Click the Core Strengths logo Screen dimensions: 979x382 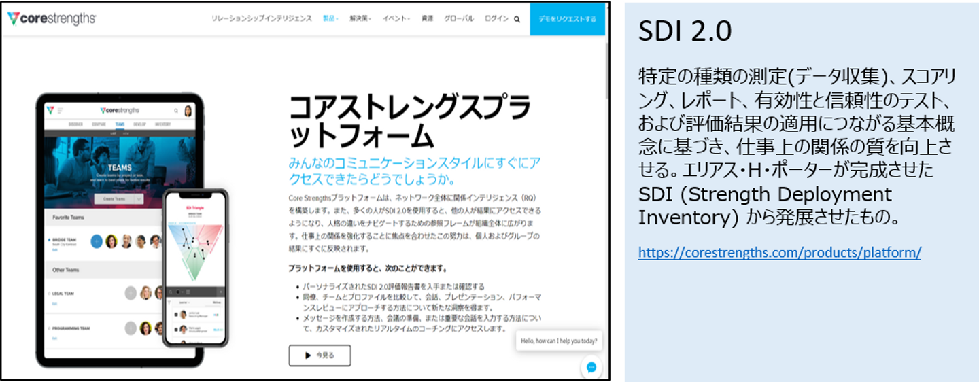tap(51, 18)
